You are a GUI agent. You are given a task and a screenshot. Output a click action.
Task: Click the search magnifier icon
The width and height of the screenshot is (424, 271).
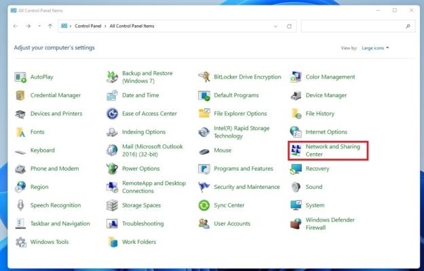[x=408, y=26]
